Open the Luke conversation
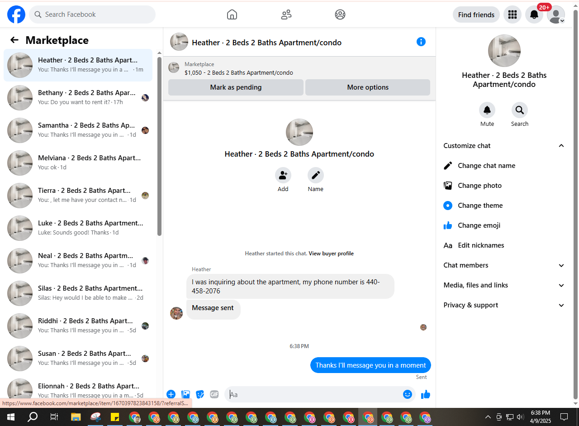This screenshot has width=579, height=426. [x=78, y=228]
